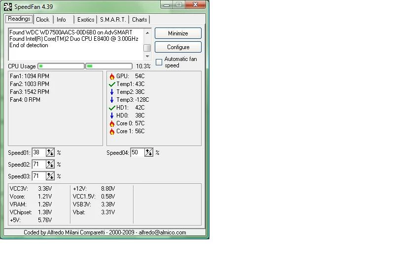Click the +12V 8.80V voltage reading

tap(94, 189)
